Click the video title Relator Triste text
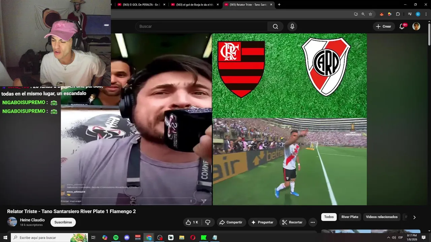 coord(71,211)
